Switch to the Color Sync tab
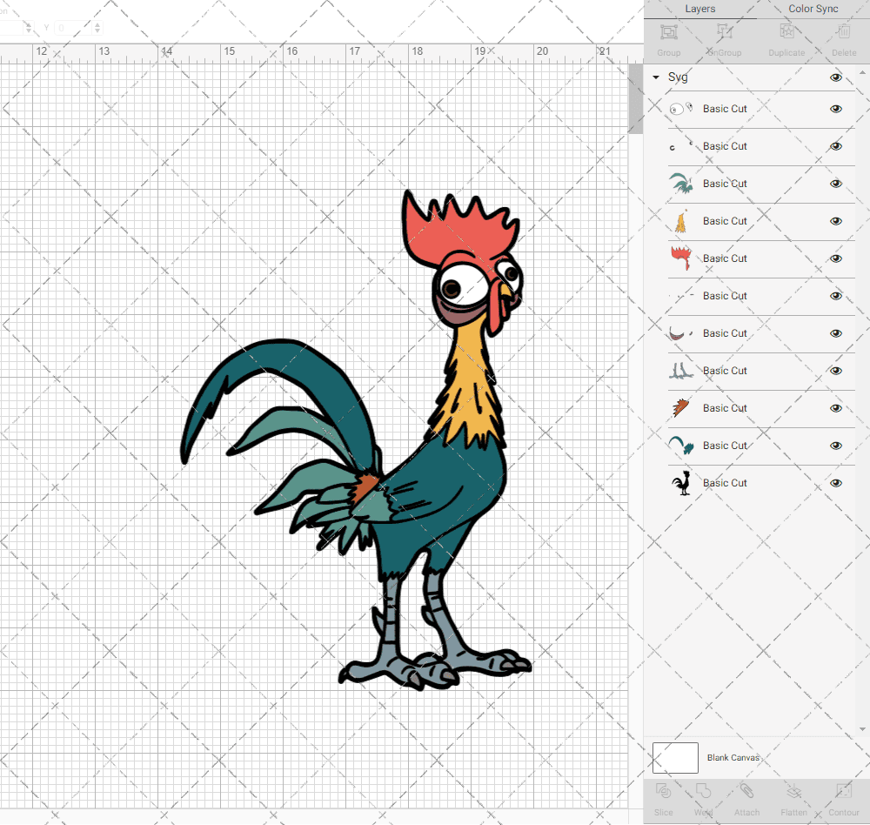 [x=813, y=9]
